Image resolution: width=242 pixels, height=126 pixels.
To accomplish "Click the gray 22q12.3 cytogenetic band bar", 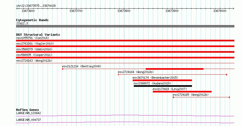I will point(125,26).
